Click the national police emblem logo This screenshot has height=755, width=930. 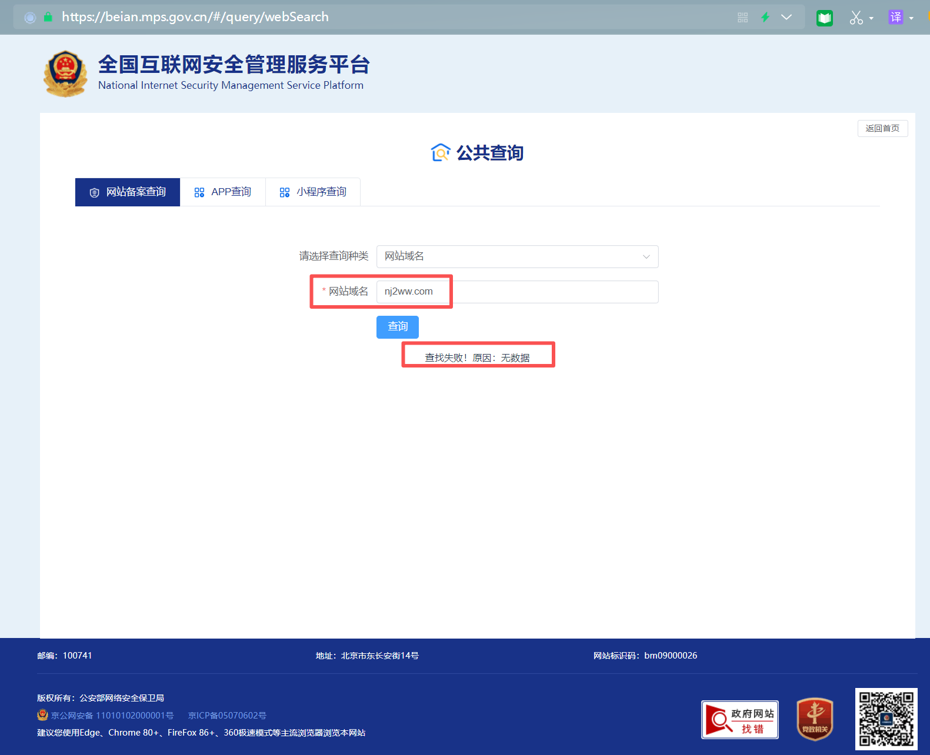[65, 74]
